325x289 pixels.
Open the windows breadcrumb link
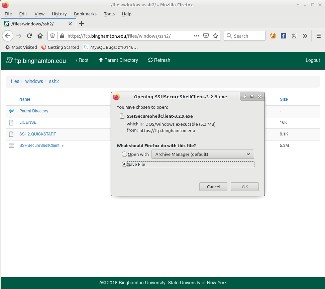coord(34,81)
